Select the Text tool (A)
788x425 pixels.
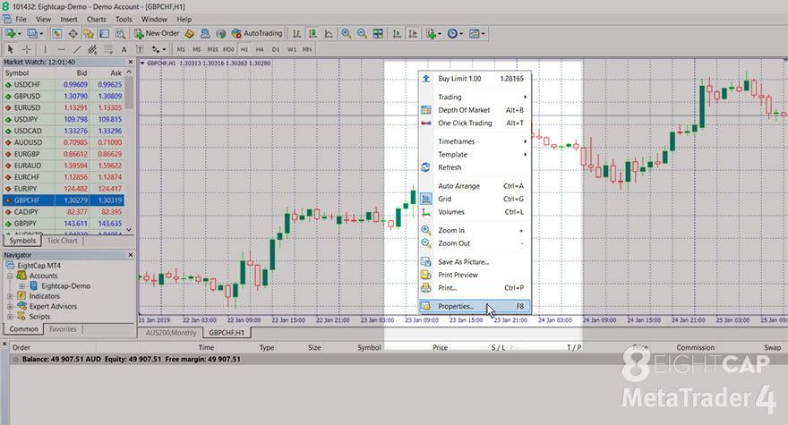pyautogui.click(x=124, y=49)
